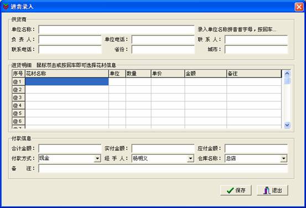The width and height of the screenshot is (306, 208).
Task: Click the 单价 column header
Action: coord(168,74)
